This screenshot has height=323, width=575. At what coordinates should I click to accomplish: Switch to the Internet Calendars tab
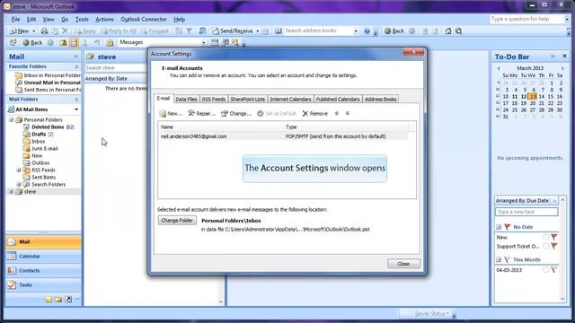tap(290, 100)
